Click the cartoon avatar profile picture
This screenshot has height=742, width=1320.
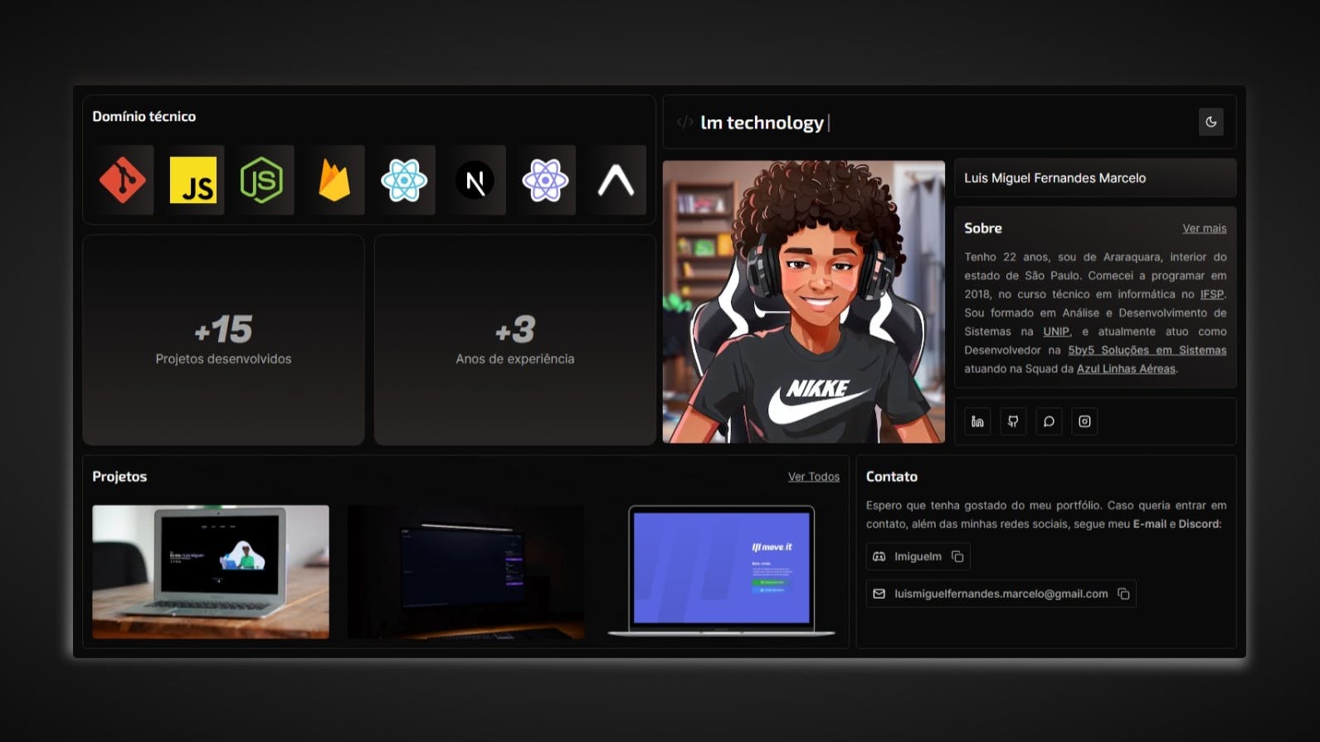[803, 302]
